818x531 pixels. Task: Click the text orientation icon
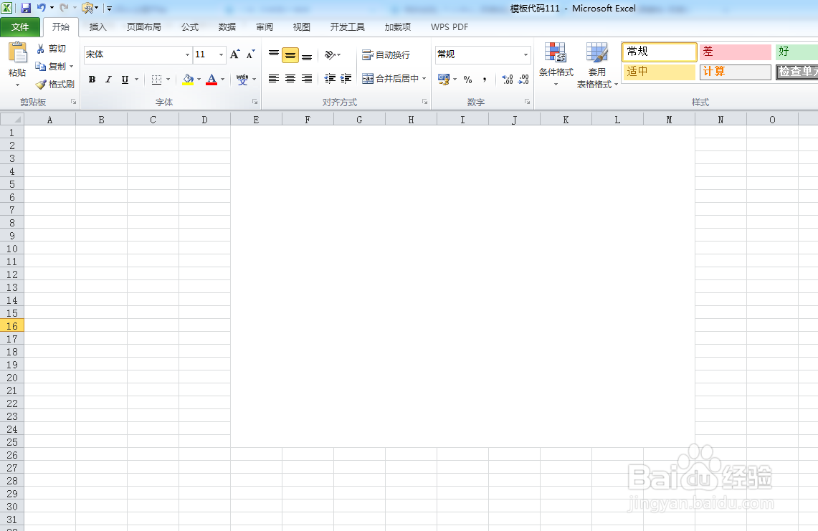coord(330,54)
